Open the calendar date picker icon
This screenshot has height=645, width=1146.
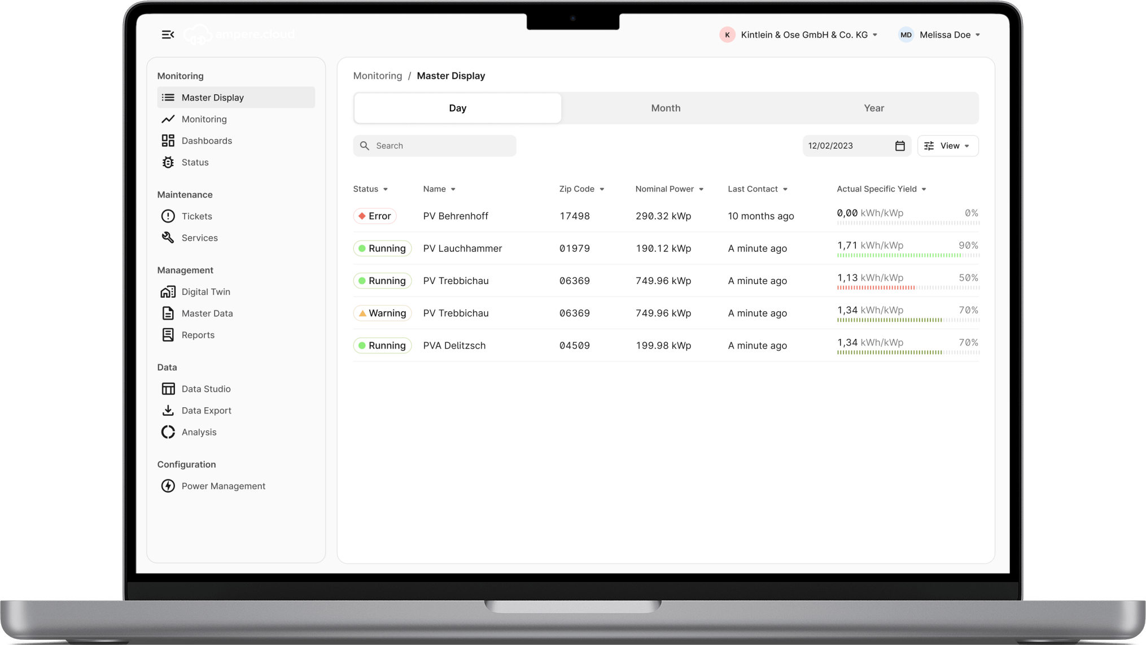tap(900, 146)
